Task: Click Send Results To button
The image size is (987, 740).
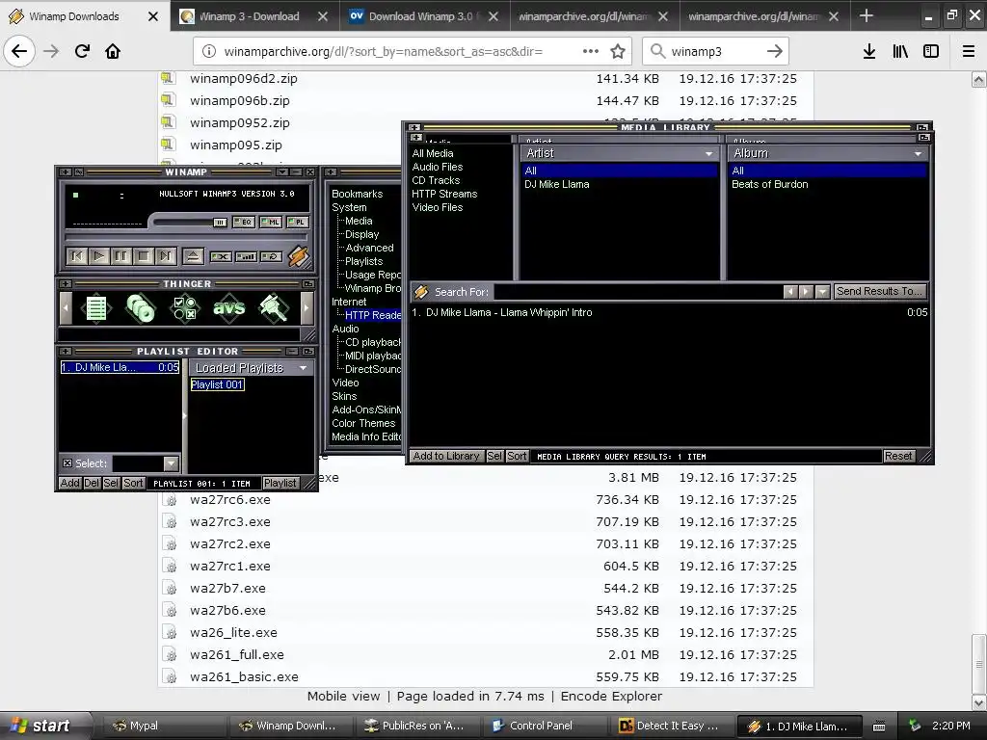Action: click(x=879, y=291)
